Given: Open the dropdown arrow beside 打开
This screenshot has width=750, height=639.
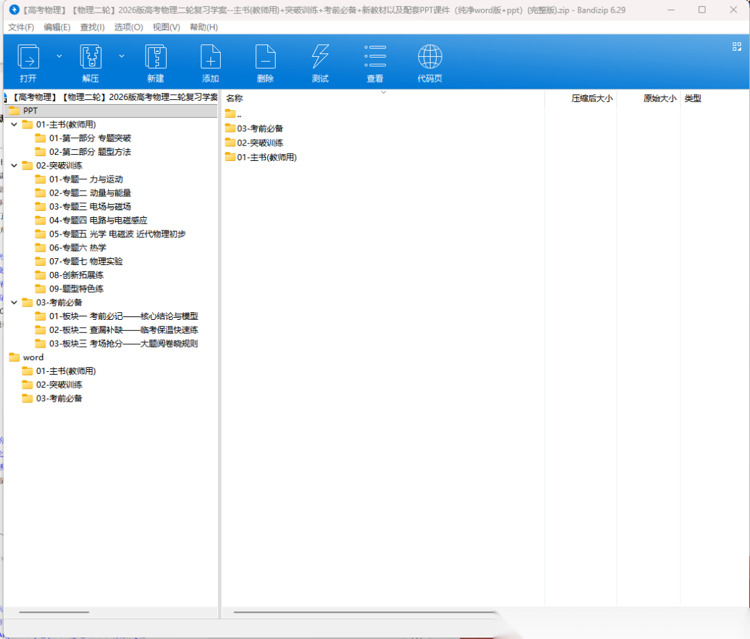Looking at the screenshot, I should (59, 56).
